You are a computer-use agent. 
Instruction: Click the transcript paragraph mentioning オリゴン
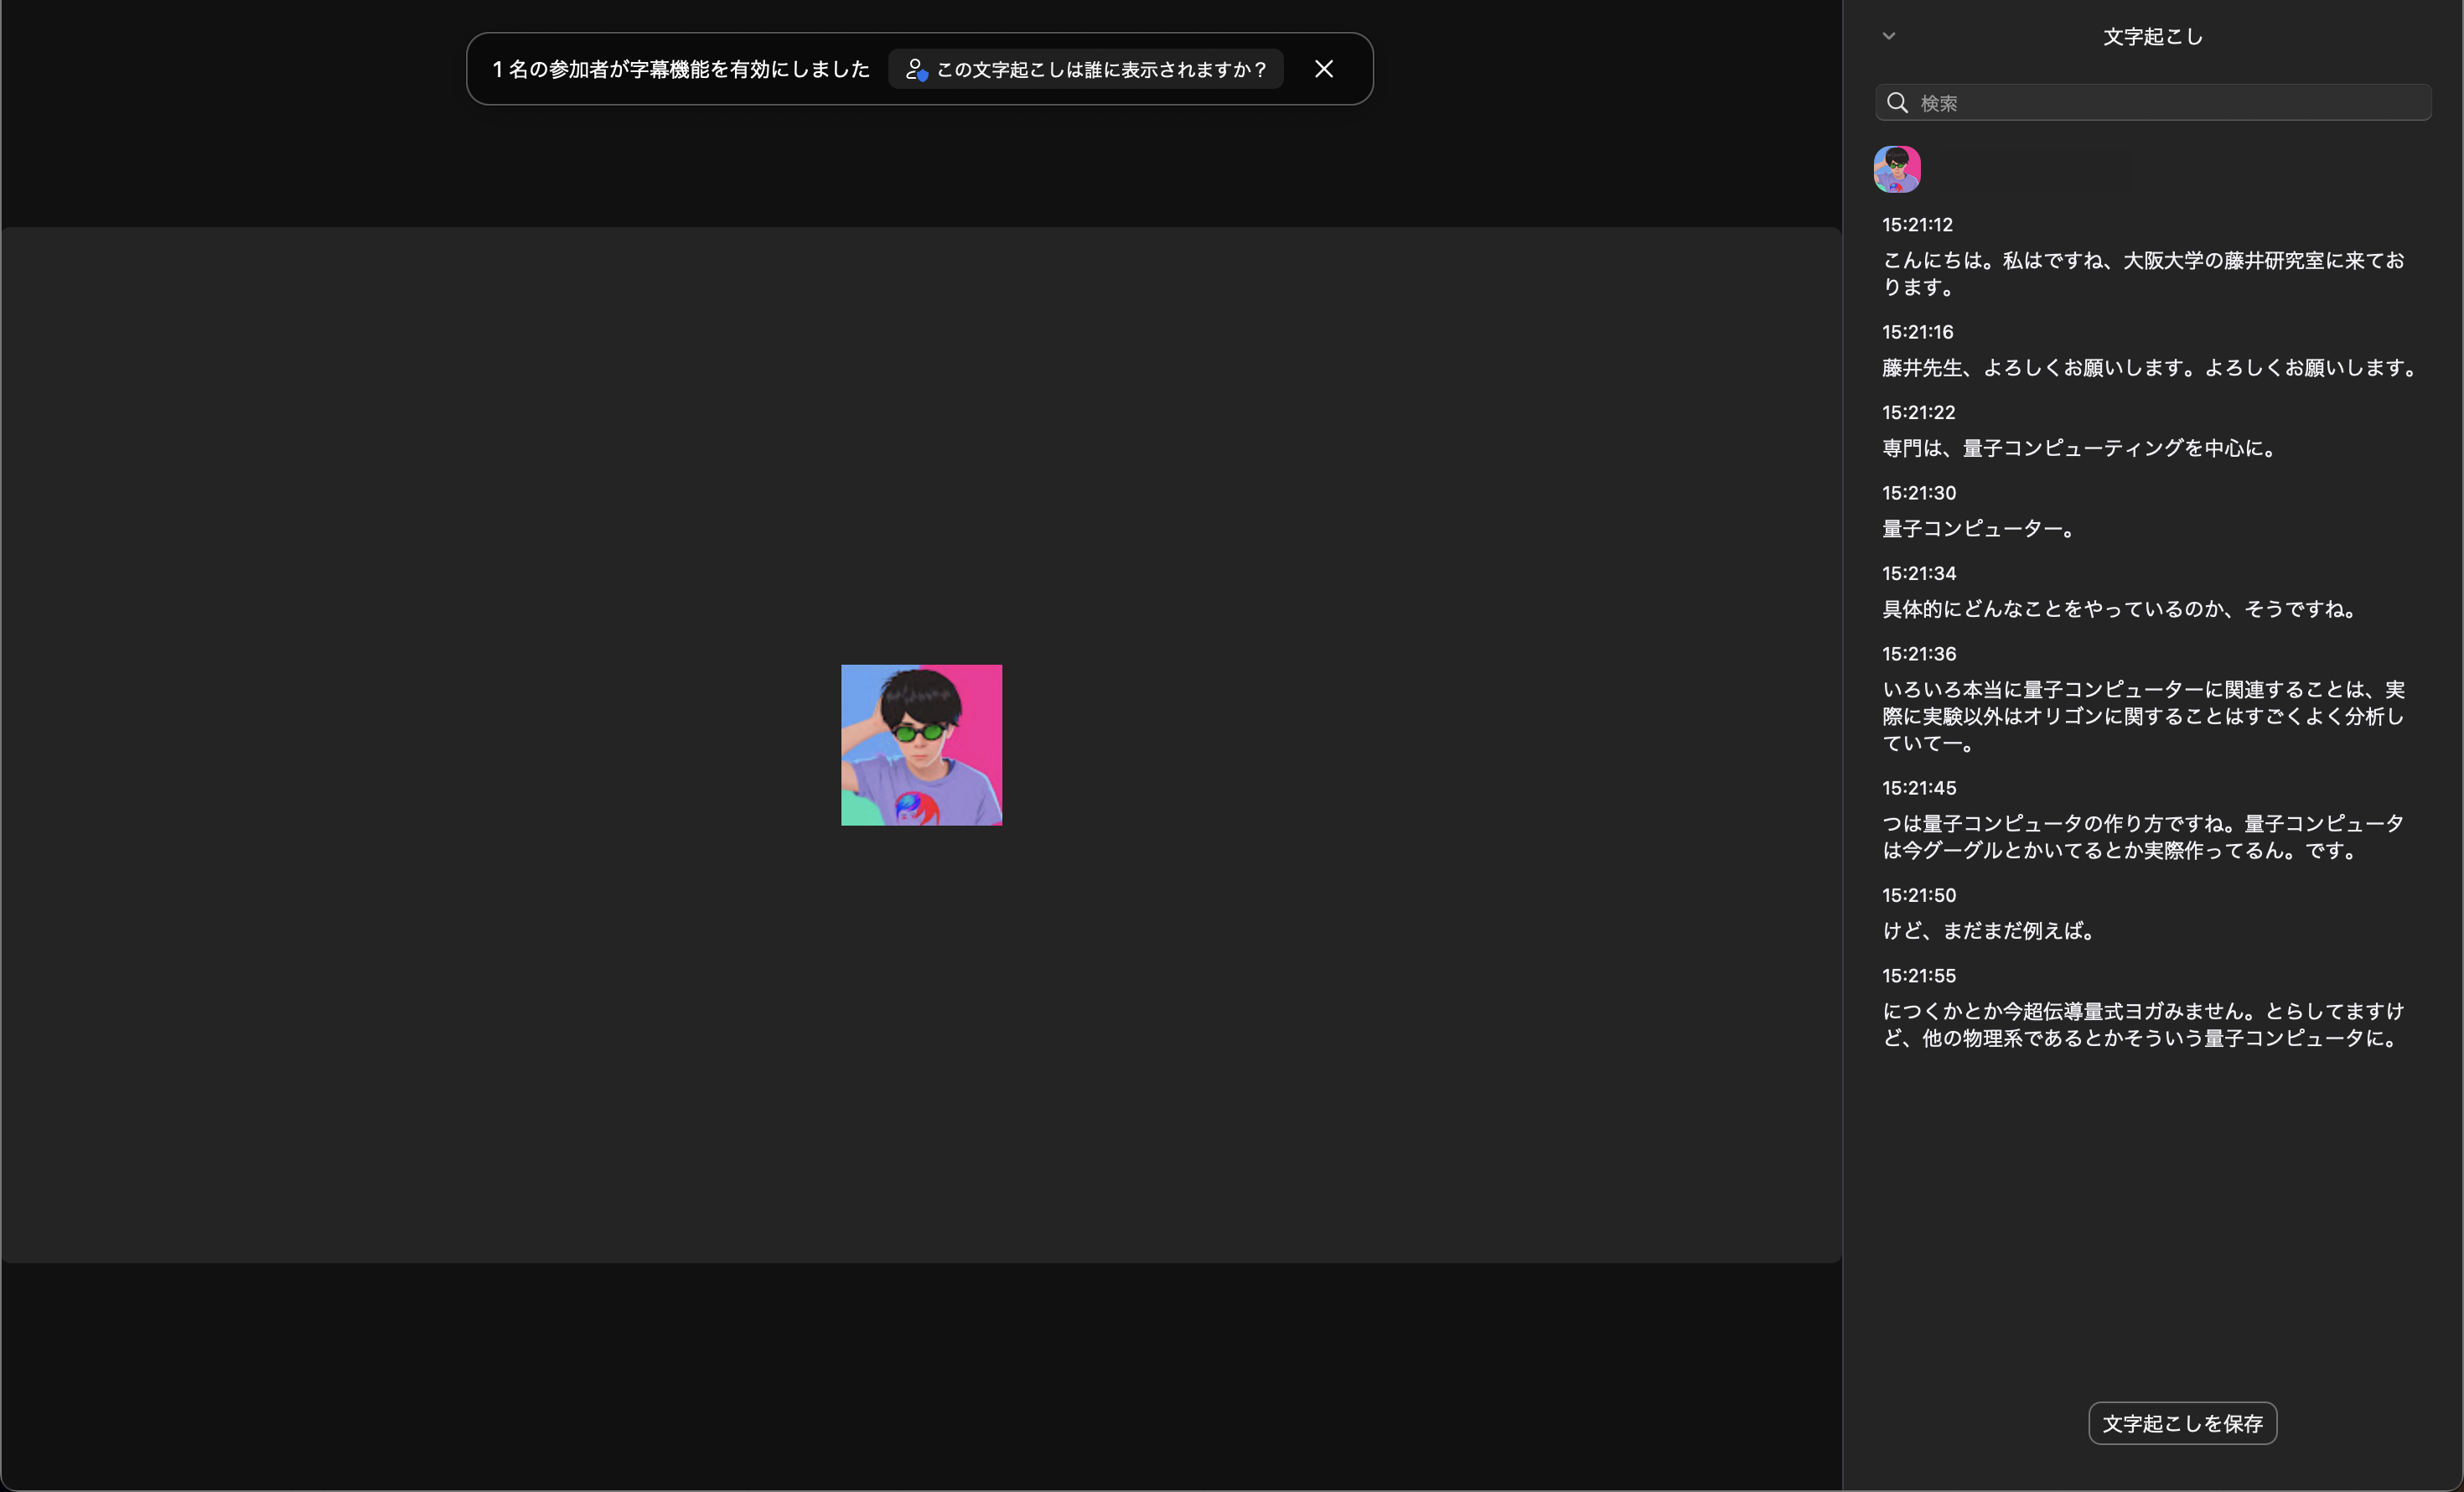click(x=2142, y=716)
